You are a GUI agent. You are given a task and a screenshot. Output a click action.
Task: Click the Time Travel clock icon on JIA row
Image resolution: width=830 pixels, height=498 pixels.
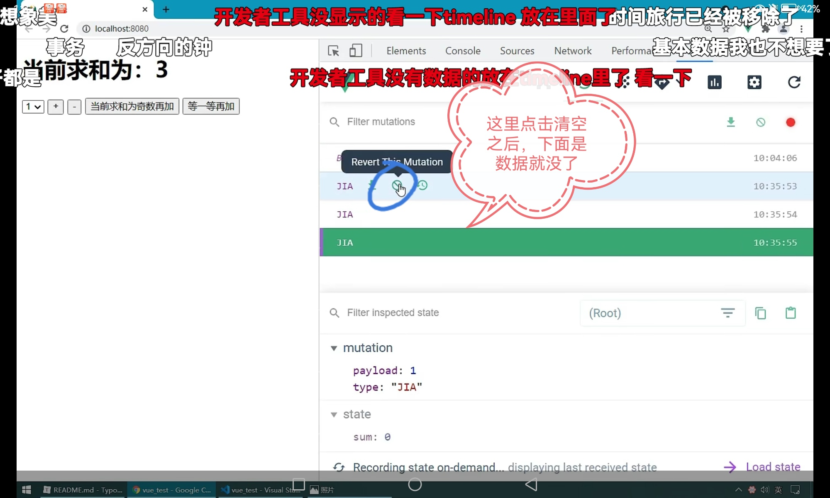point(422,186)
